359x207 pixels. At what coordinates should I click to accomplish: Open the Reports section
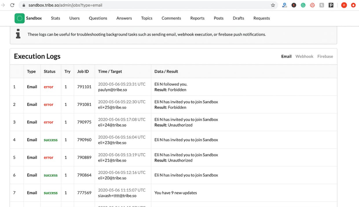(197, 18)
